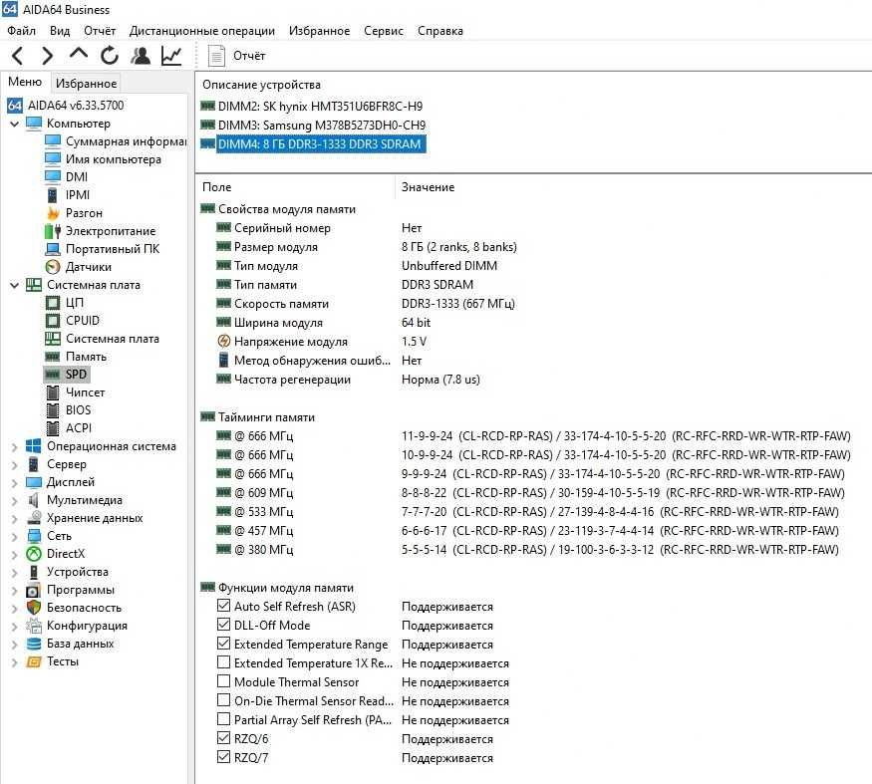Click the CPUID chip icon
The width and height of the screenshot is (872, 784).
(x=53, y=320)
